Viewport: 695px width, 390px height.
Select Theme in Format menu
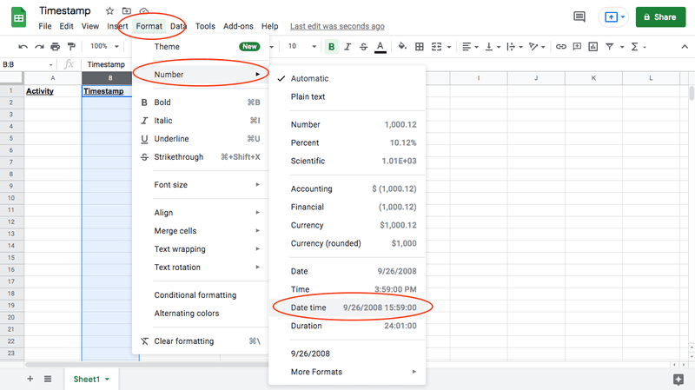201,47
